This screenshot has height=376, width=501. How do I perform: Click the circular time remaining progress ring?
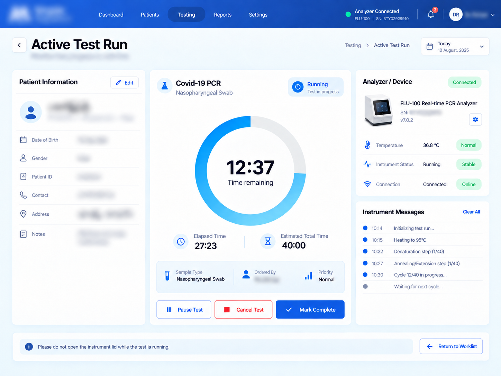coord(250,171)
